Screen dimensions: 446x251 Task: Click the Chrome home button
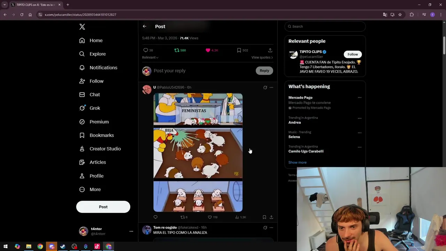(30, 15)
